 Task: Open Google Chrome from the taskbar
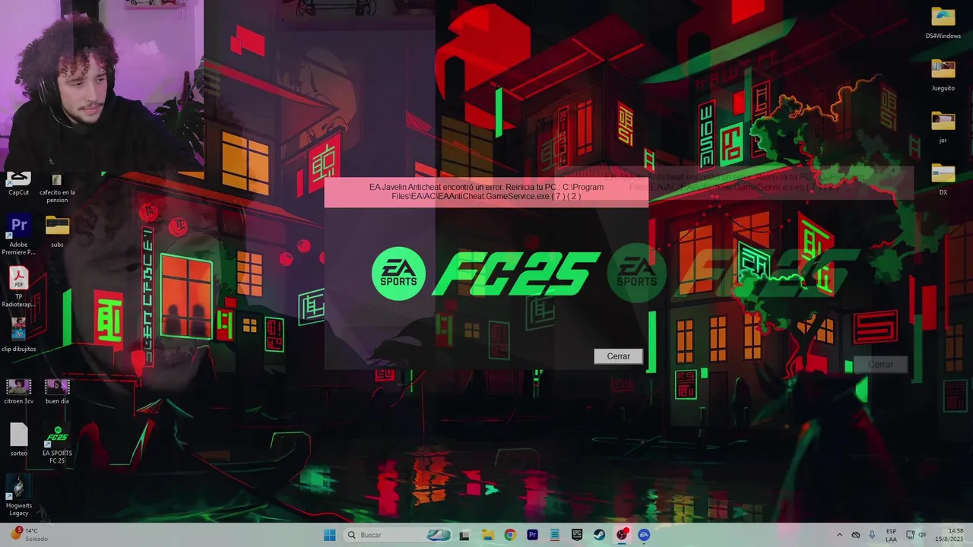tap(510, 535)
